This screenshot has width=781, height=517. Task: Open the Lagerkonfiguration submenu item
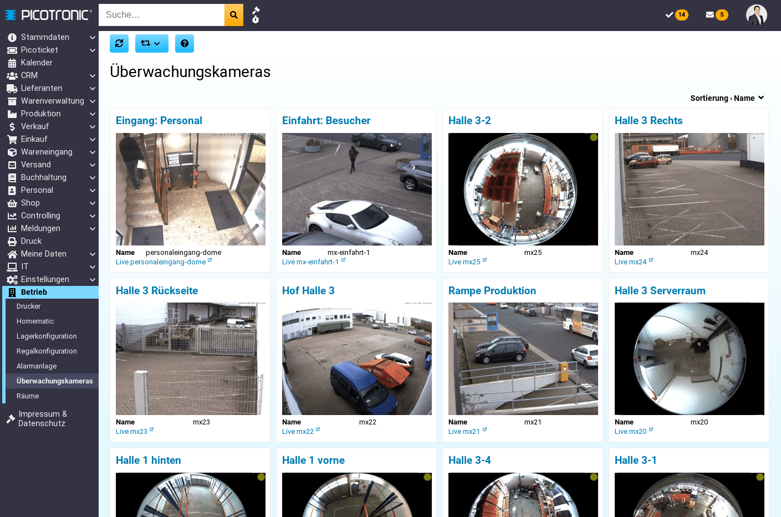click(x=52, y=336)
